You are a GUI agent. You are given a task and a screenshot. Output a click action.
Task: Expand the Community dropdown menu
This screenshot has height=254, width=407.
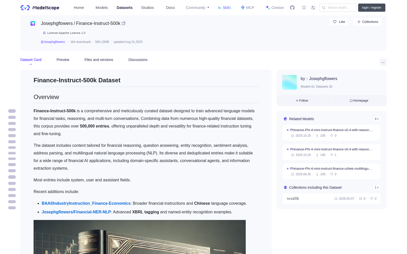point(198,8)
